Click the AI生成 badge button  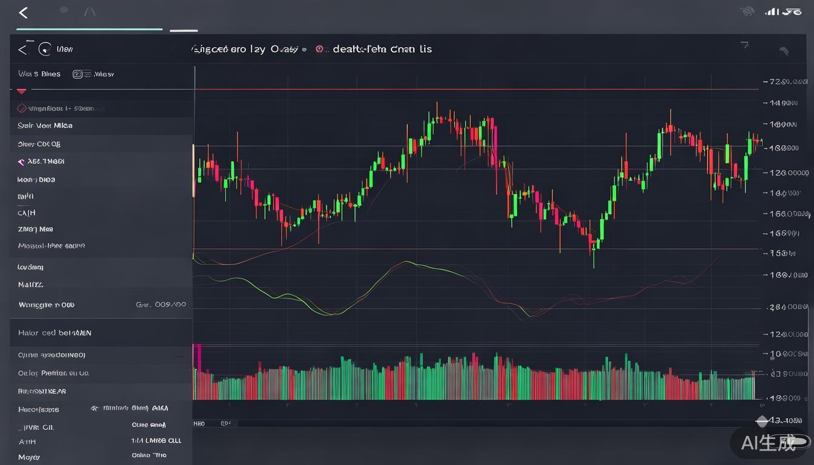click(x=769, y=443)
